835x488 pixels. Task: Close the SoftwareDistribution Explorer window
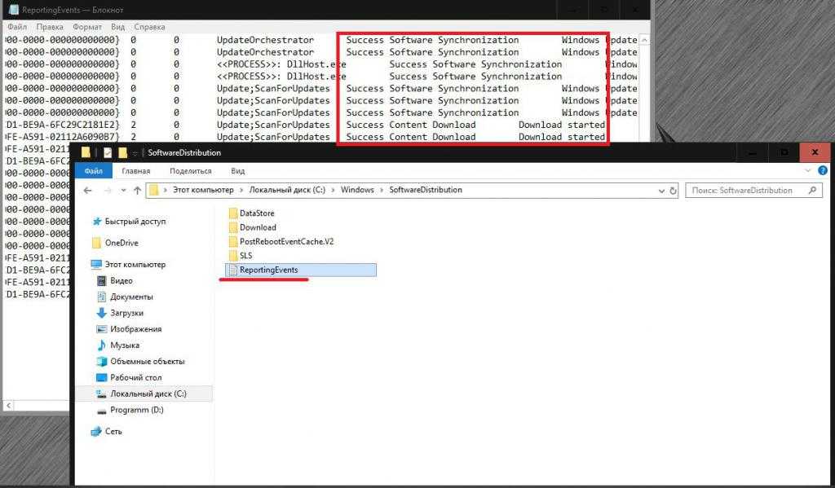pyautogui.click(x=815, y=152)
